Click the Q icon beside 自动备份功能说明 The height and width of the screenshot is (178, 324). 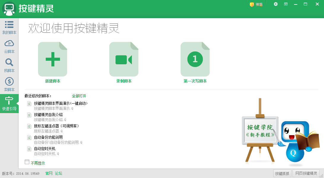coord(29,138)
